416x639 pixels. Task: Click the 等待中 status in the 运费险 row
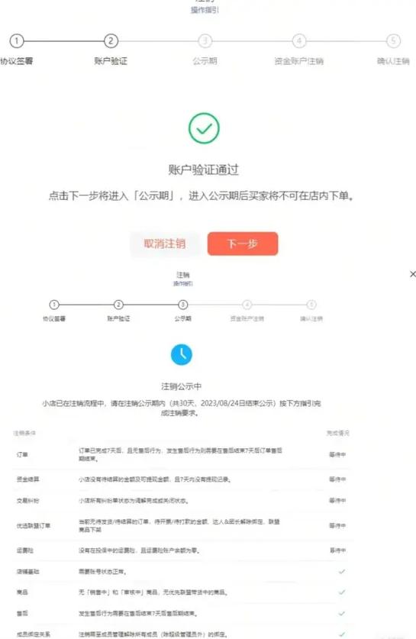338,550
